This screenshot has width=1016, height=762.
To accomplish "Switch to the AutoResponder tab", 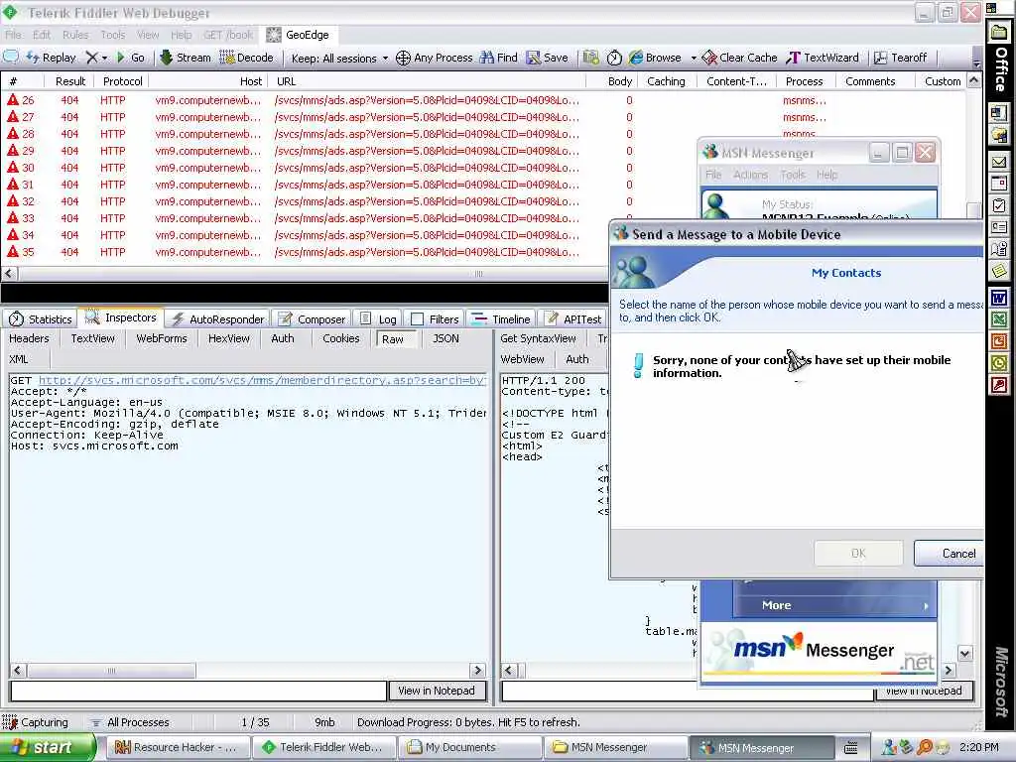I will [x=217, y=318].
